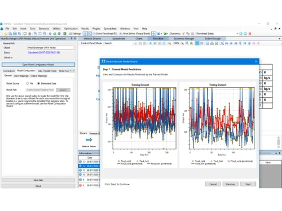Click Cancel in the Neural Network wizard

tap(213, 184)
